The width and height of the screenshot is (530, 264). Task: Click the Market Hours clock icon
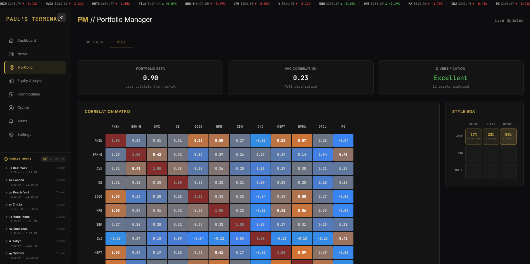click(x=6, y=159)
